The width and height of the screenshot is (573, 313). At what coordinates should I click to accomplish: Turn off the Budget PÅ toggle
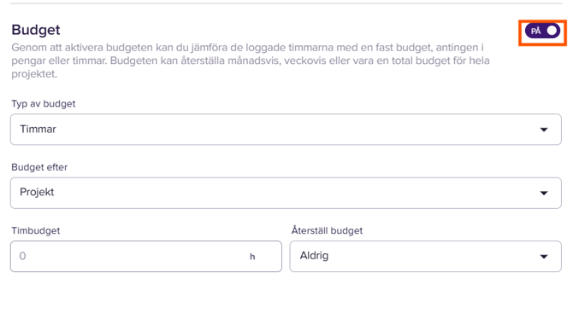tap(542, 31)
